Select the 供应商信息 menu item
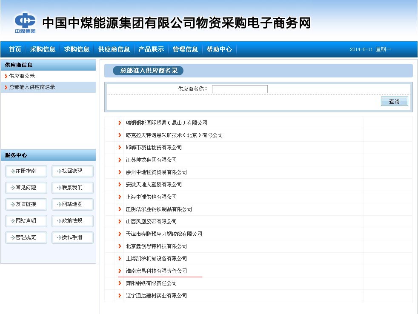 click(114, 49)
